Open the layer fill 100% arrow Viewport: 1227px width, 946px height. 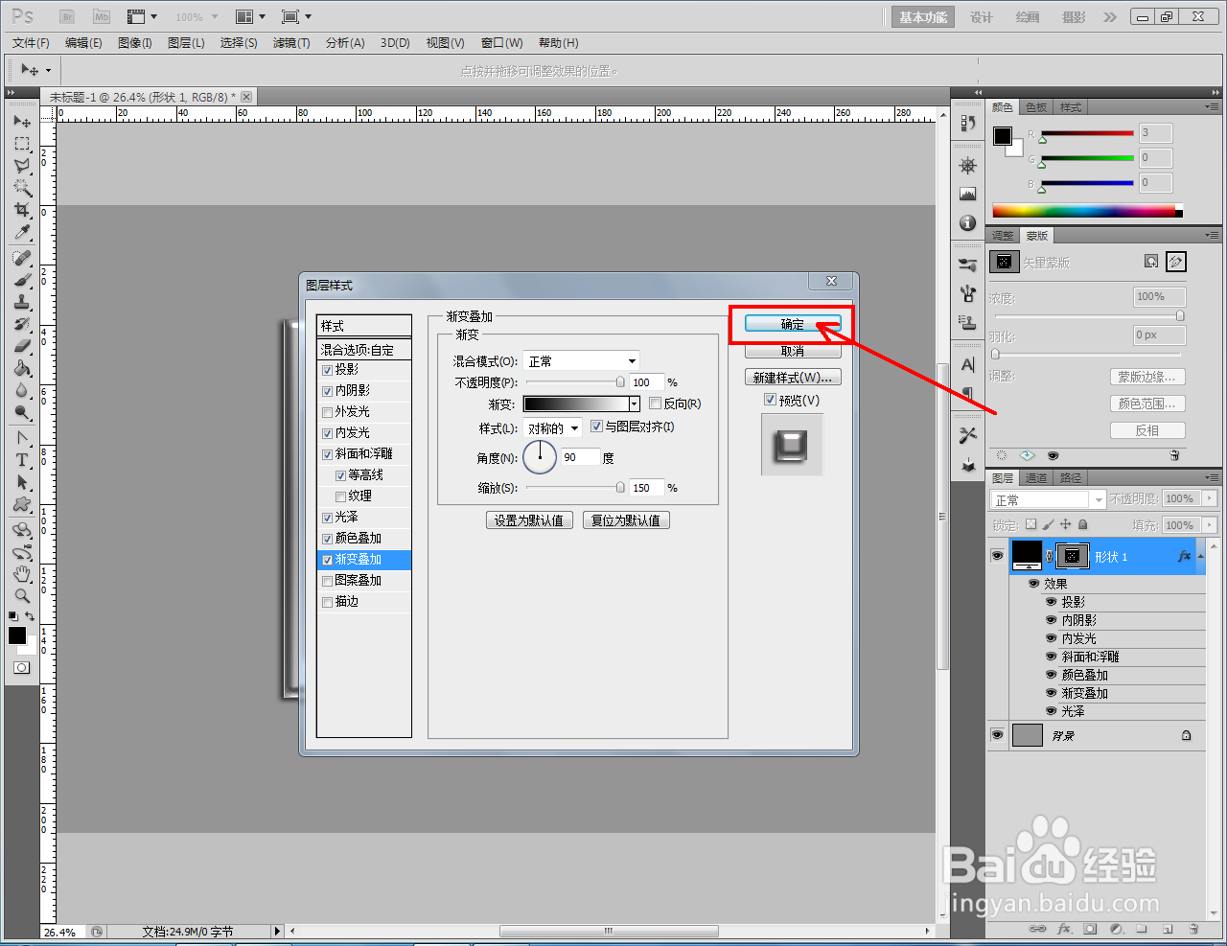[1210, 525]
